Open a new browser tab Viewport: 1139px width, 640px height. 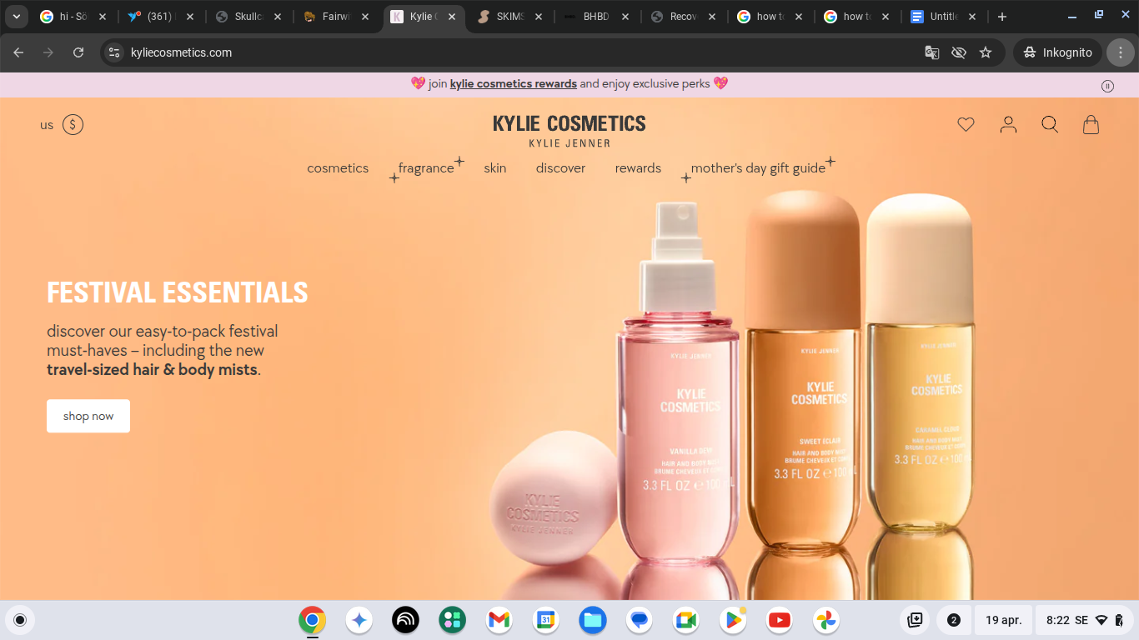click(x=1002, y=17)
